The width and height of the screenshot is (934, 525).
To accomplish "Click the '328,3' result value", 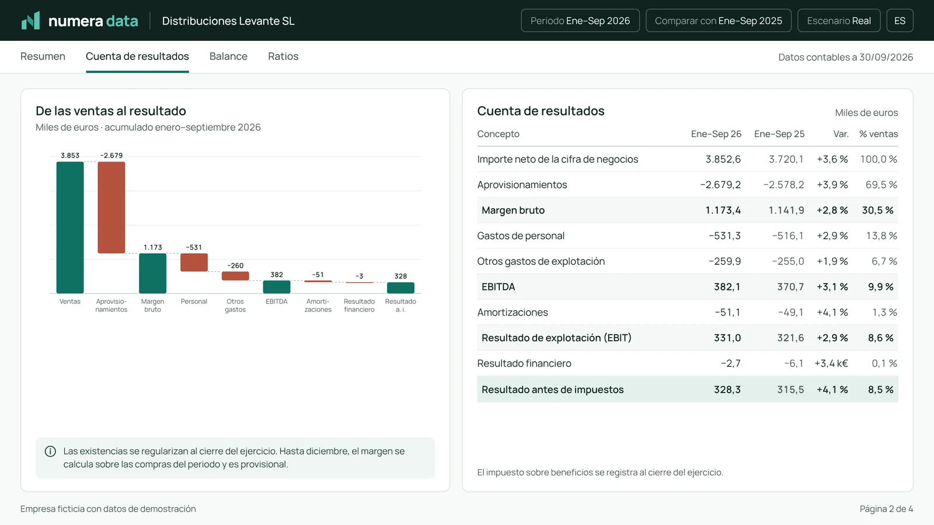I will tap(727, 390).
